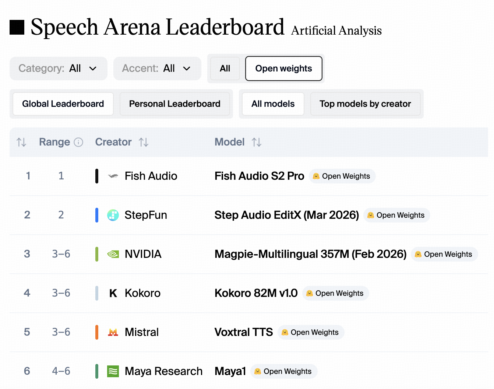494x389 pixels.
Task: Click the Kokoro creator name
Action: click(x=143, y=293)
